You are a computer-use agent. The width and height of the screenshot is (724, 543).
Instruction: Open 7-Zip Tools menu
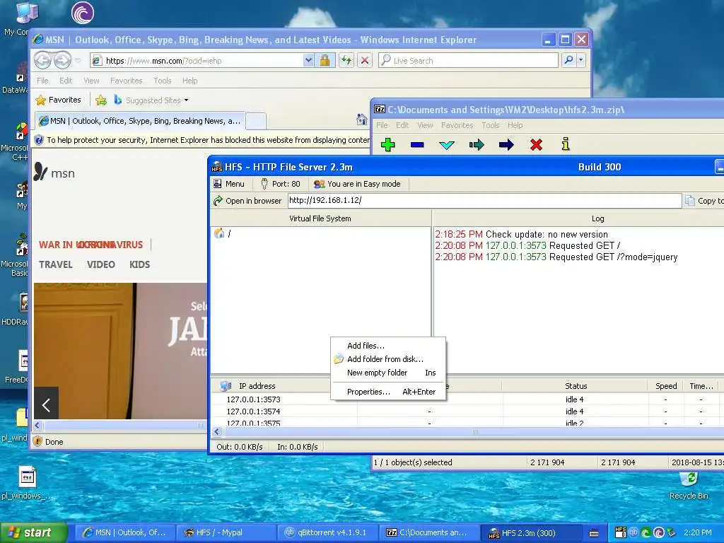pyautogui.click(x=491, y=125)
